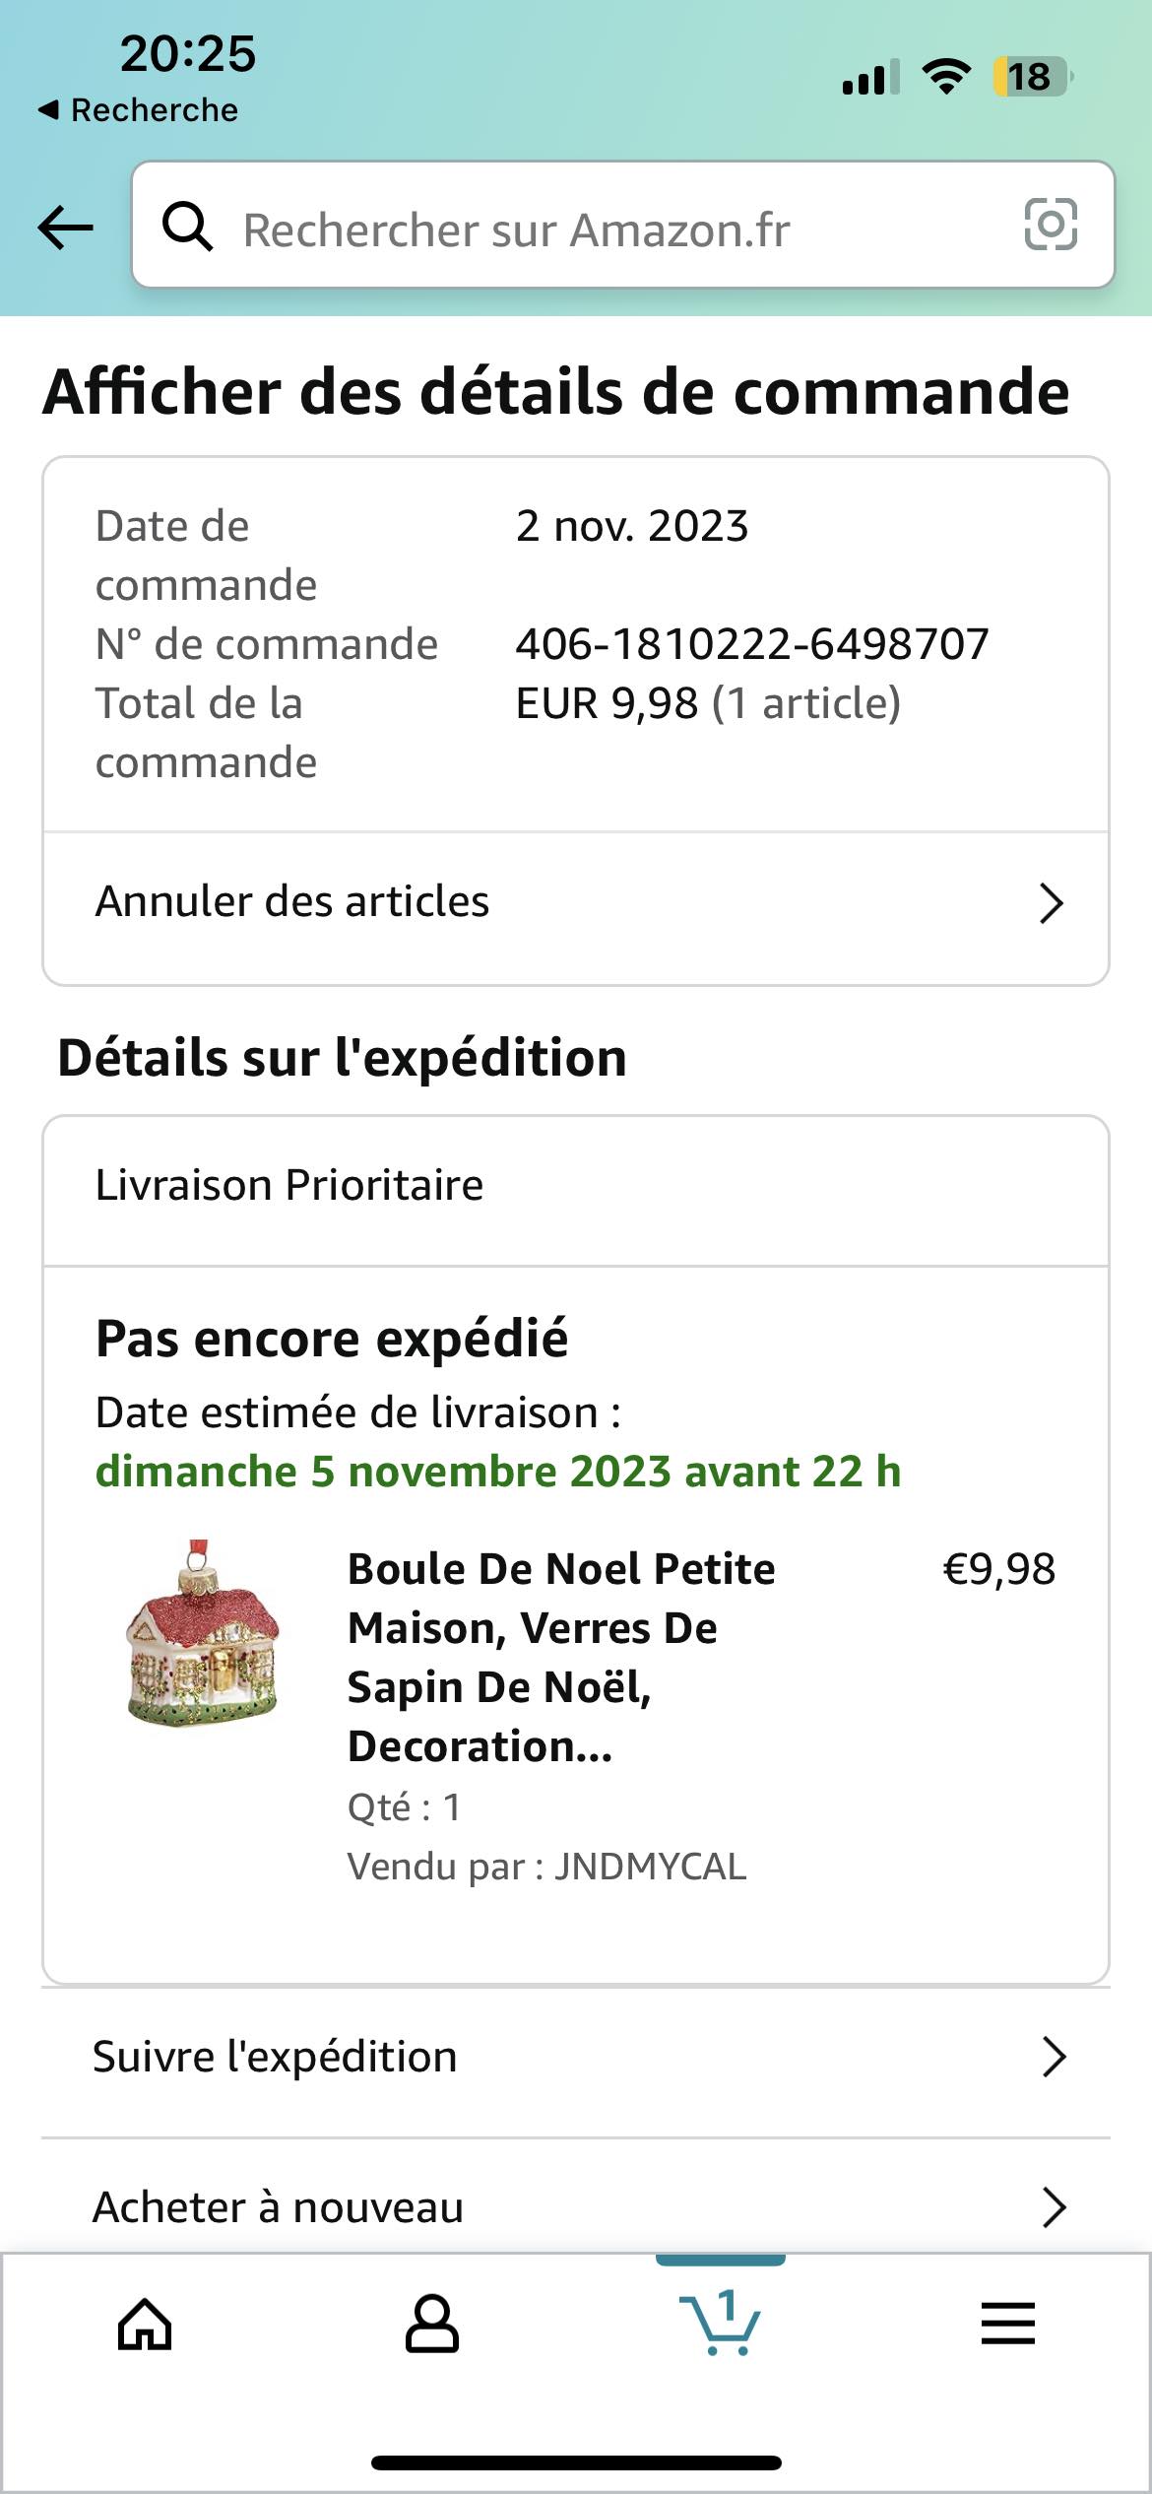Open the hamburger menu icon
Viewport: 1152px width, 2494px height.
pos(1008,2325)
